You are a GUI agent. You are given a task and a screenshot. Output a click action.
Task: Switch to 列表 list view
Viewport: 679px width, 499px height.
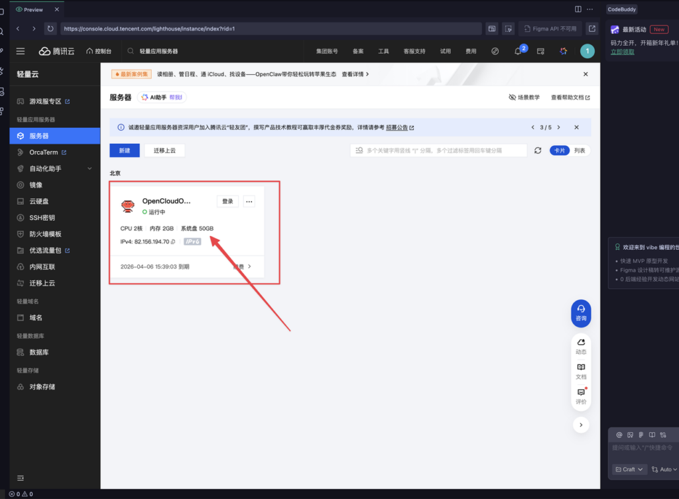(x=580, y=150)
